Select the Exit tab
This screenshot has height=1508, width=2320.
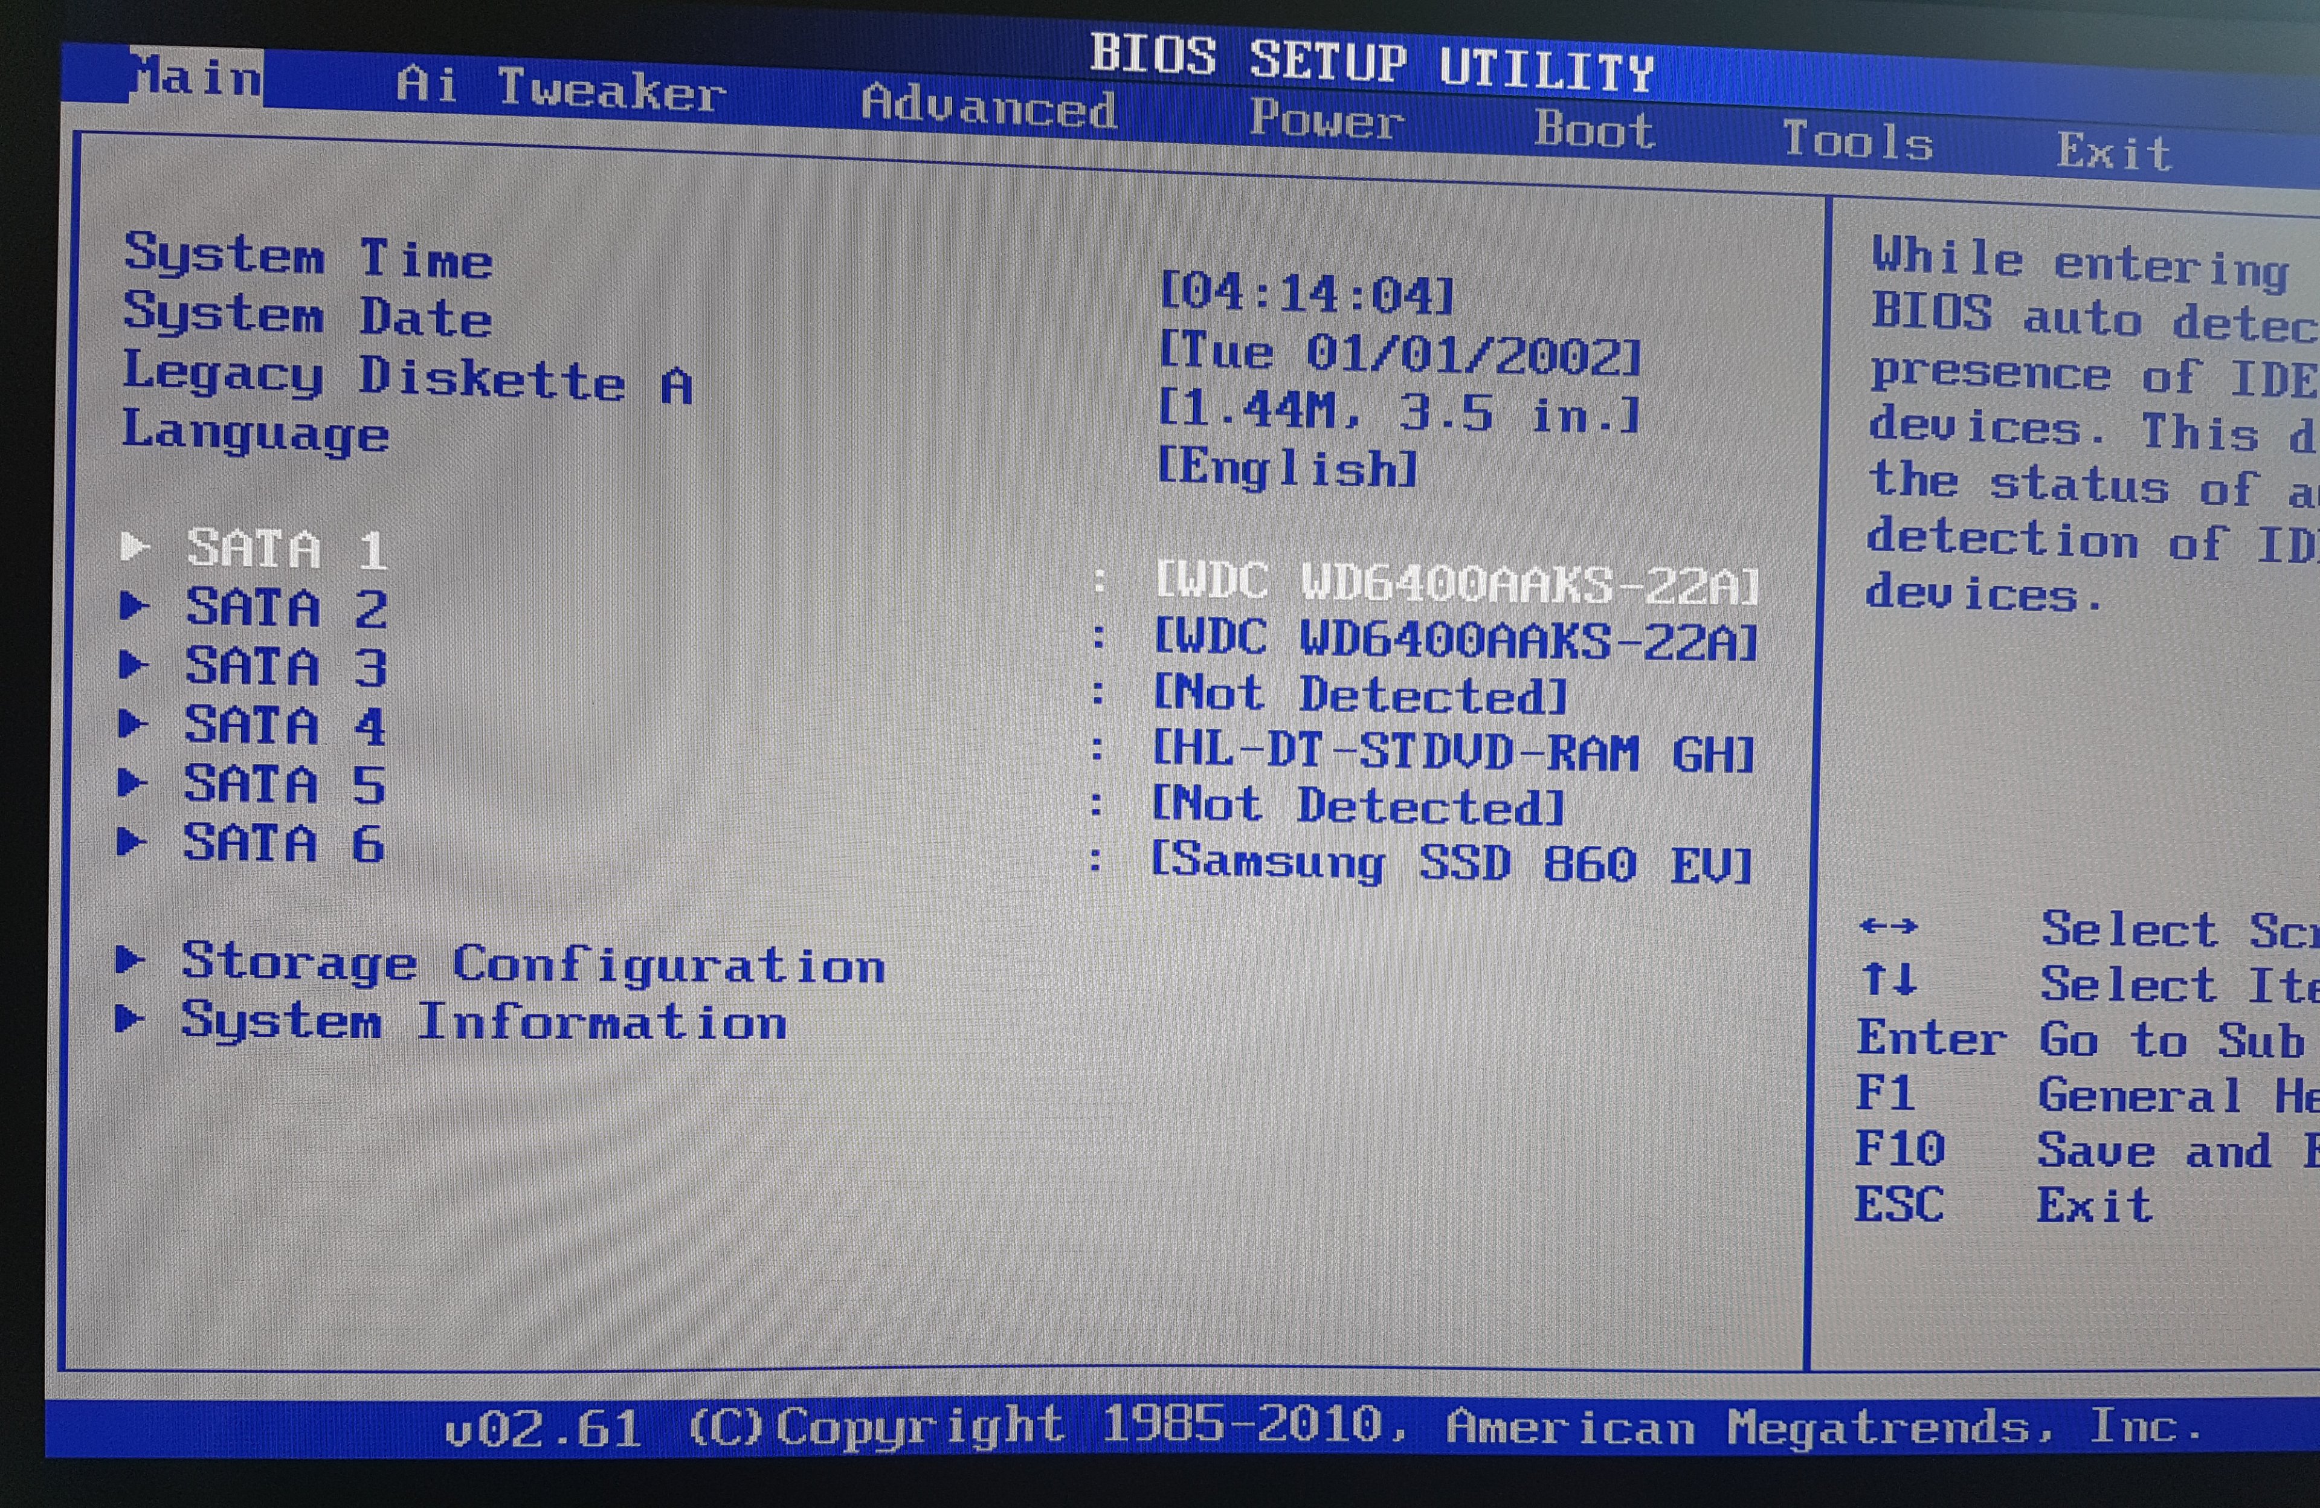2115,152
